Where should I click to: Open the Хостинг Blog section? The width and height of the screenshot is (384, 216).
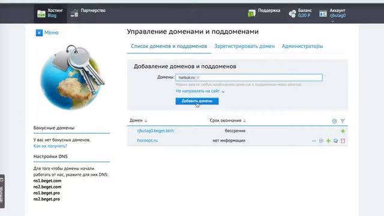pyautogui.click(x=50, y=13)
